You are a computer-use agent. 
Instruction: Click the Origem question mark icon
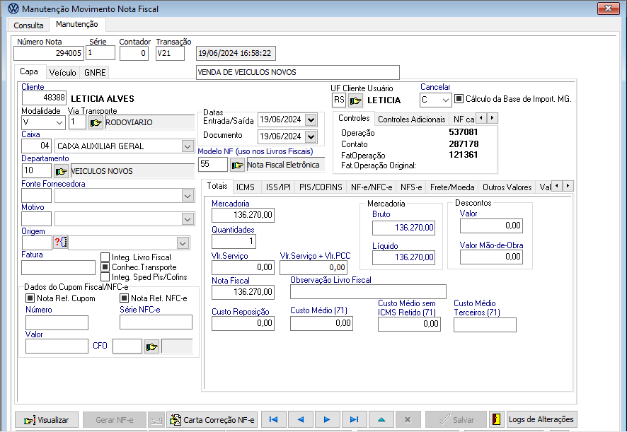[x=59, y=243]
